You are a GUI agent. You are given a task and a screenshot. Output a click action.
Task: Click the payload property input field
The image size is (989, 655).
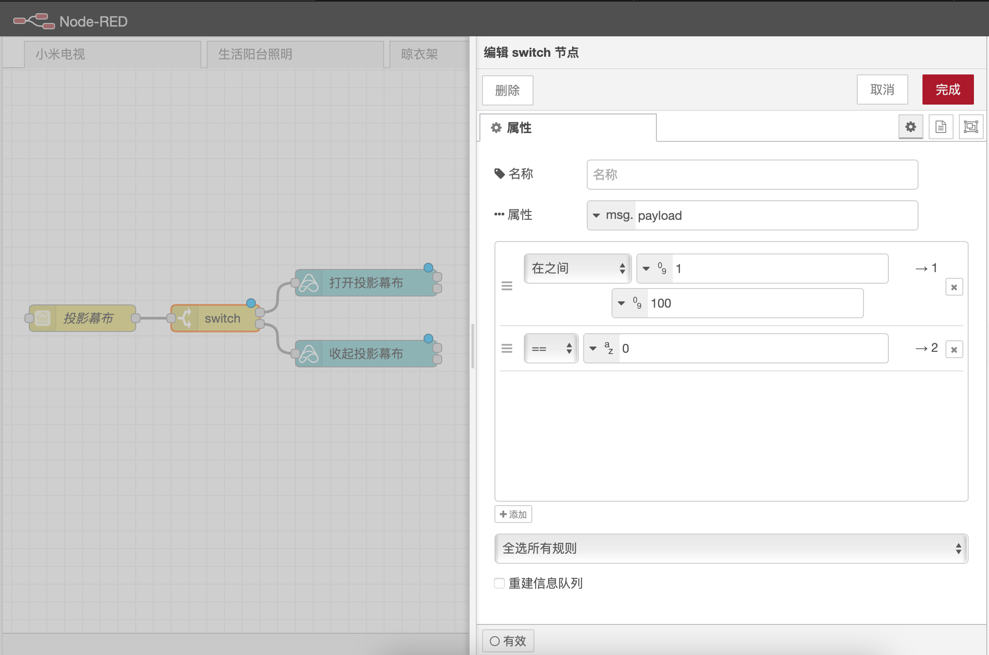(776, 215)
